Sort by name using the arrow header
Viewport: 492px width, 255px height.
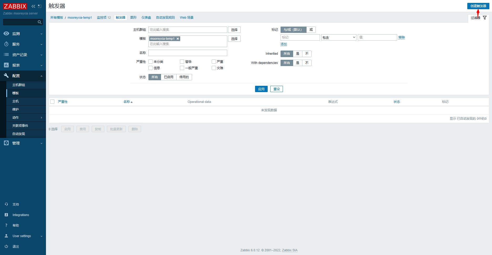pyautogui.click(x=128, y=102)
